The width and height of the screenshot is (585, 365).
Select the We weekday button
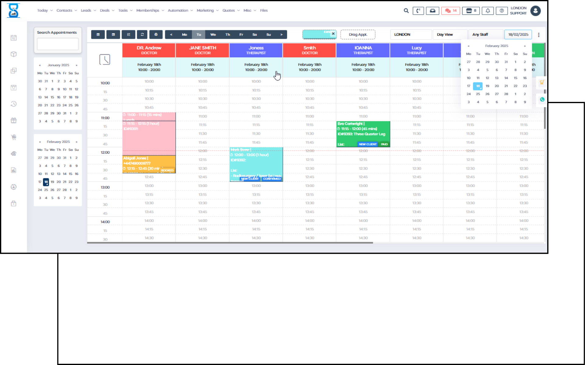point(213,34)
